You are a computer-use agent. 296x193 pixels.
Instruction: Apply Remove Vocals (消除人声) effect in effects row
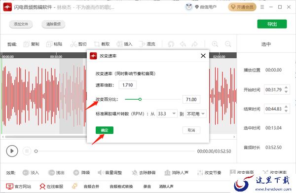click(176, 173)
